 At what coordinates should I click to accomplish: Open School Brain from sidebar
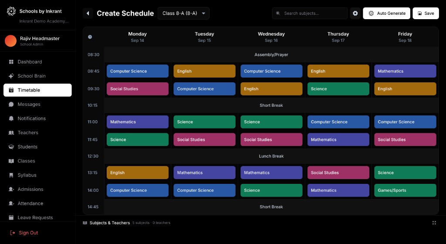[37, 76]
